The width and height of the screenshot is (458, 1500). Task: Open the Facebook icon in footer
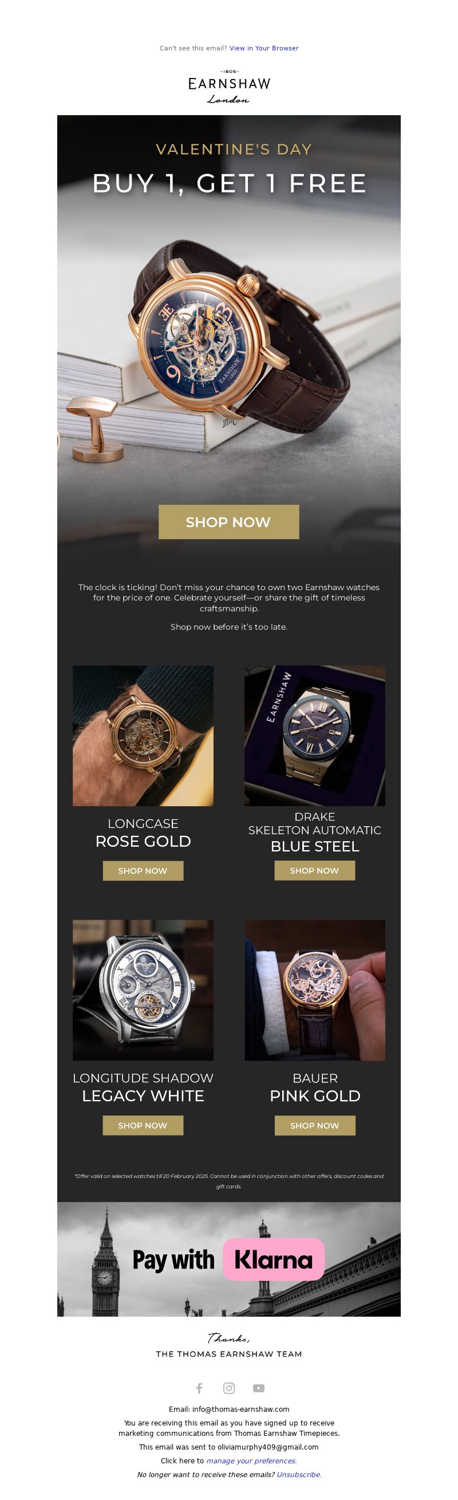point(199,1388)
